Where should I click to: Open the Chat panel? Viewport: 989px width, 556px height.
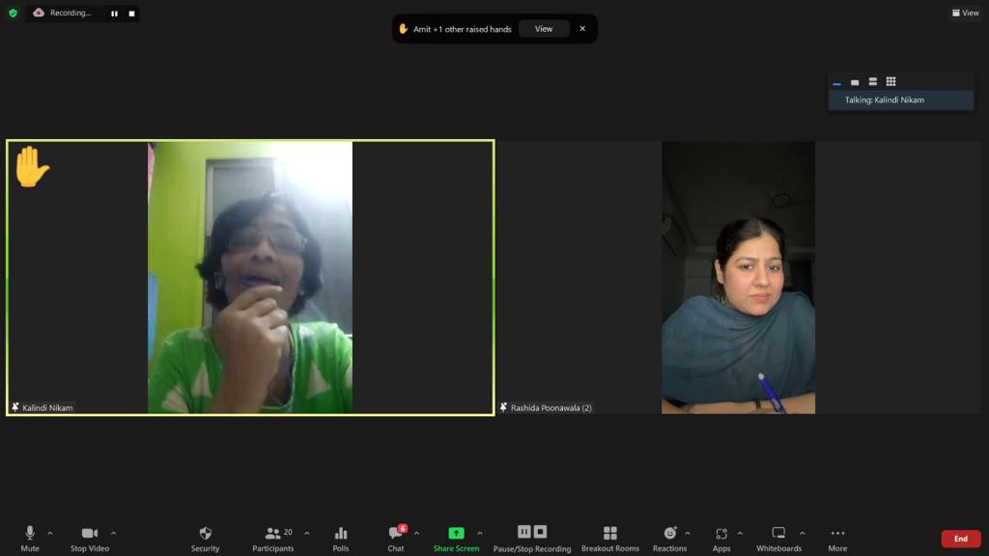(396, 539)
